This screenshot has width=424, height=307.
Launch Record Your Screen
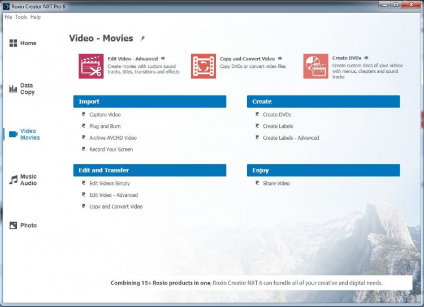[x=111, y=150]
